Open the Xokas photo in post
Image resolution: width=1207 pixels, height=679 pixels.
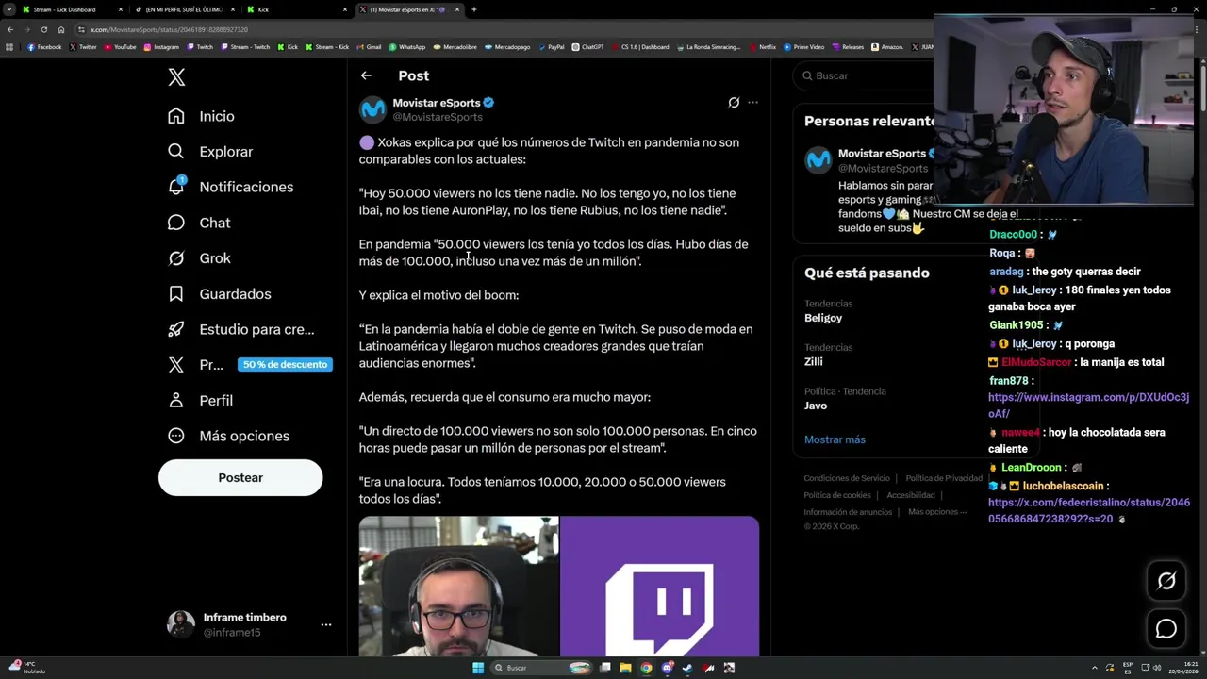(x=458, y=586)
